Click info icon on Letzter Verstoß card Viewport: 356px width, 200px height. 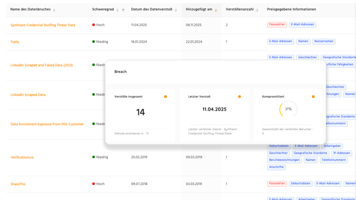239,96
